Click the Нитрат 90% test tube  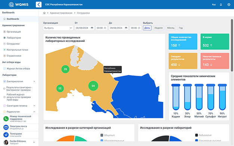pyautogui.click(x=222, y=97)
